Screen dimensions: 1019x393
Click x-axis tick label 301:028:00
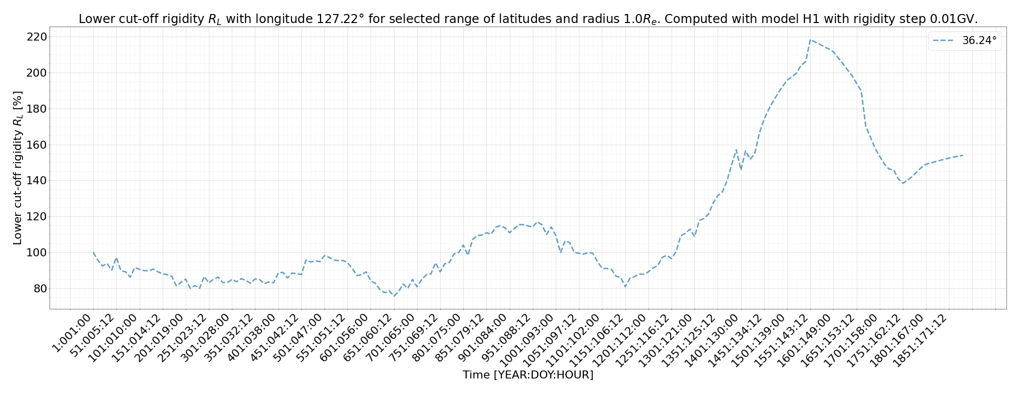pyautogui.click(x=205, y=338)
